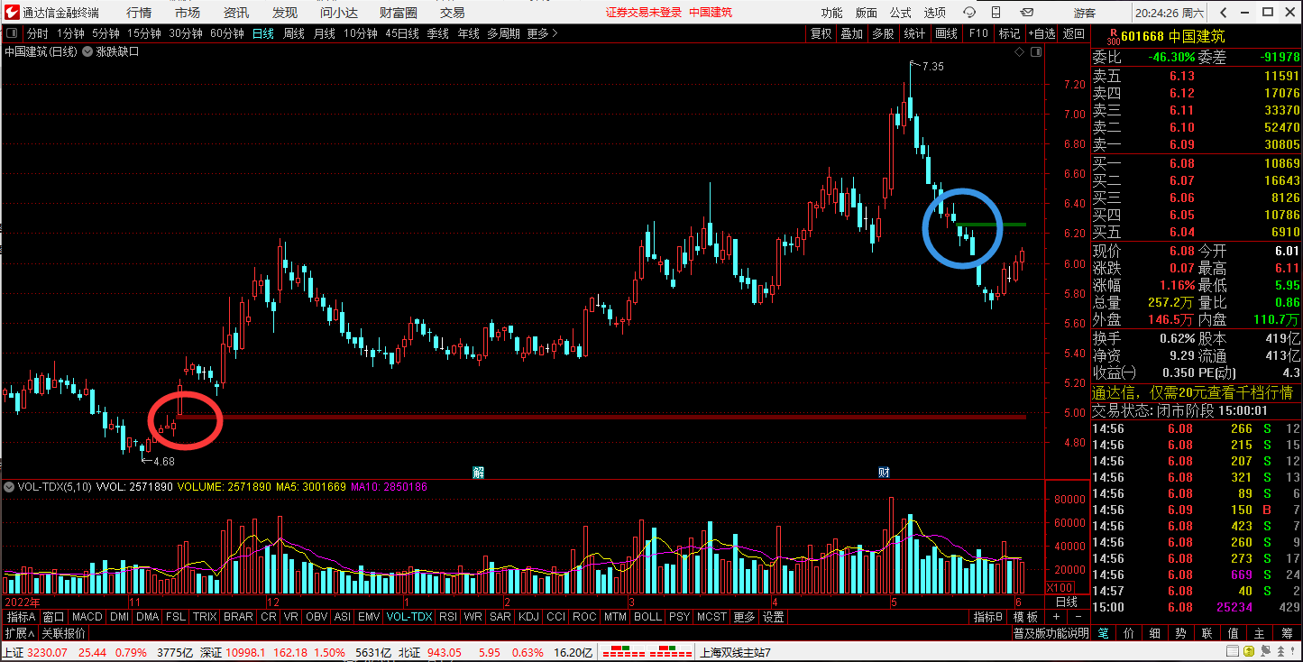Select the 周线 weekly chart tab
Image resolution: width=1303 pixels, height=662 pixels.
pos(294,33)
